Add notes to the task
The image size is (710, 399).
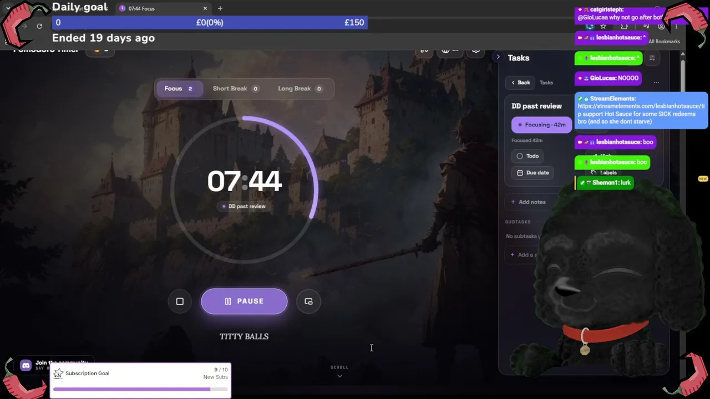[528, 202]
